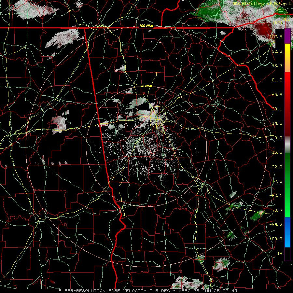
Task: Select the 30.1 velocity scale value
Action: (277, 109)
